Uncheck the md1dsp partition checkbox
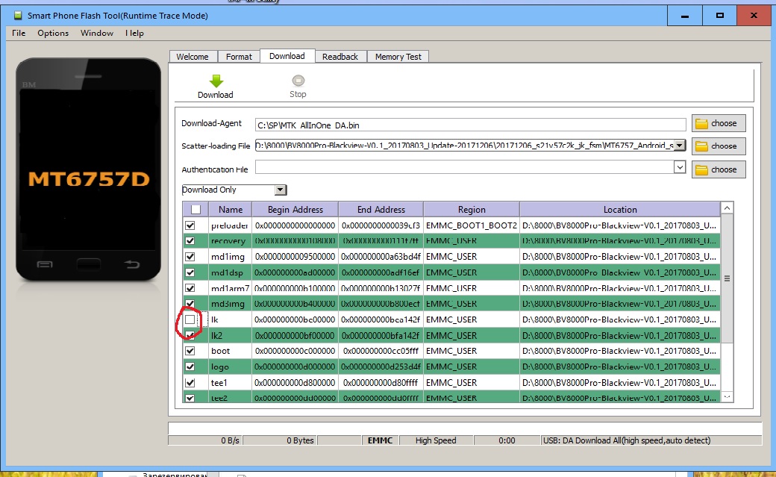Screen dimensions: 776x477 click(190, 272)
